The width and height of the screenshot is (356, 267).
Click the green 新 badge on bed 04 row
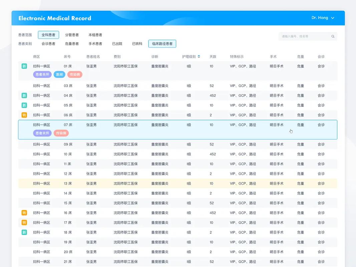coord(24,95)
